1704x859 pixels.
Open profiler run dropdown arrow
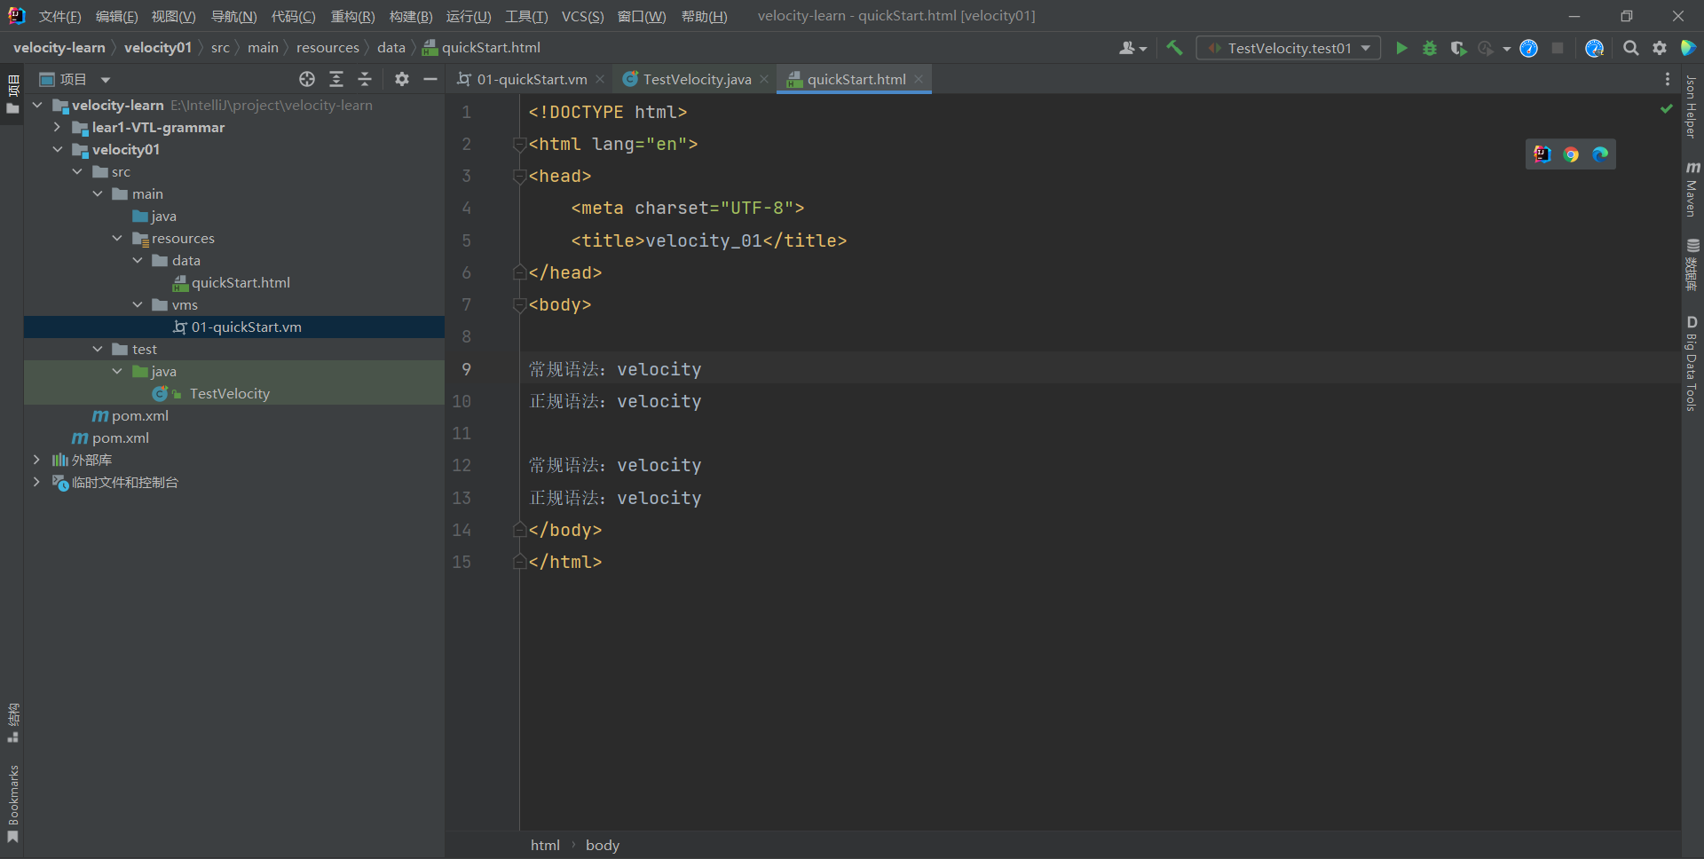[x=1506, y=49]
